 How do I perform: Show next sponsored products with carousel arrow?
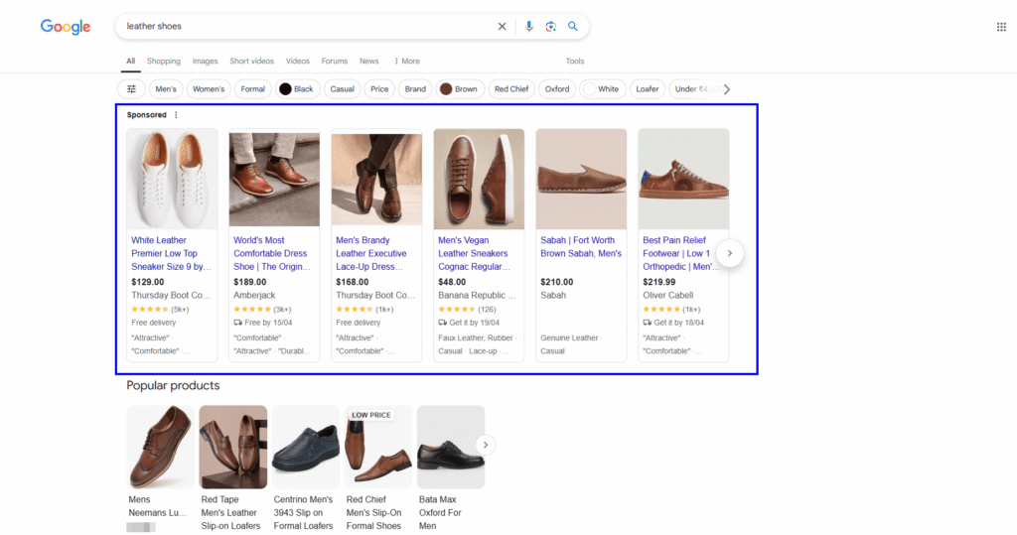730,253
